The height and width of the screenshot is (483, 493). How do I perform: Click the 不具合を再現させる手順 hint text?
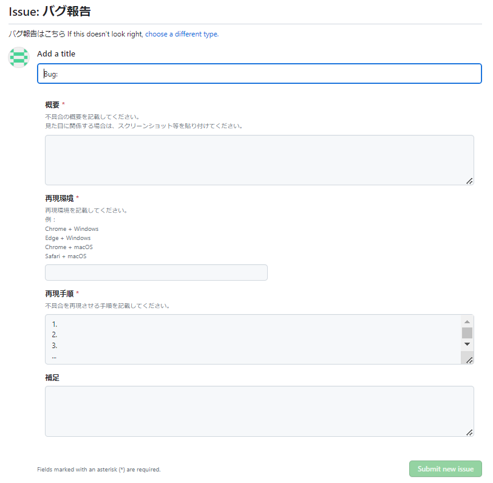click(x=107, y=306)
